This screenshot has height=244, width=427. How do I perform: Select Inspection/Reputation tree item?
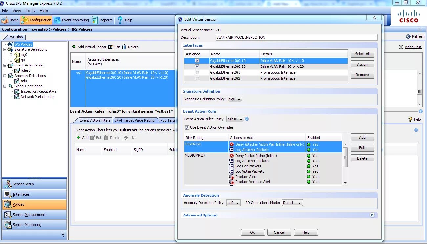(38, 91)
